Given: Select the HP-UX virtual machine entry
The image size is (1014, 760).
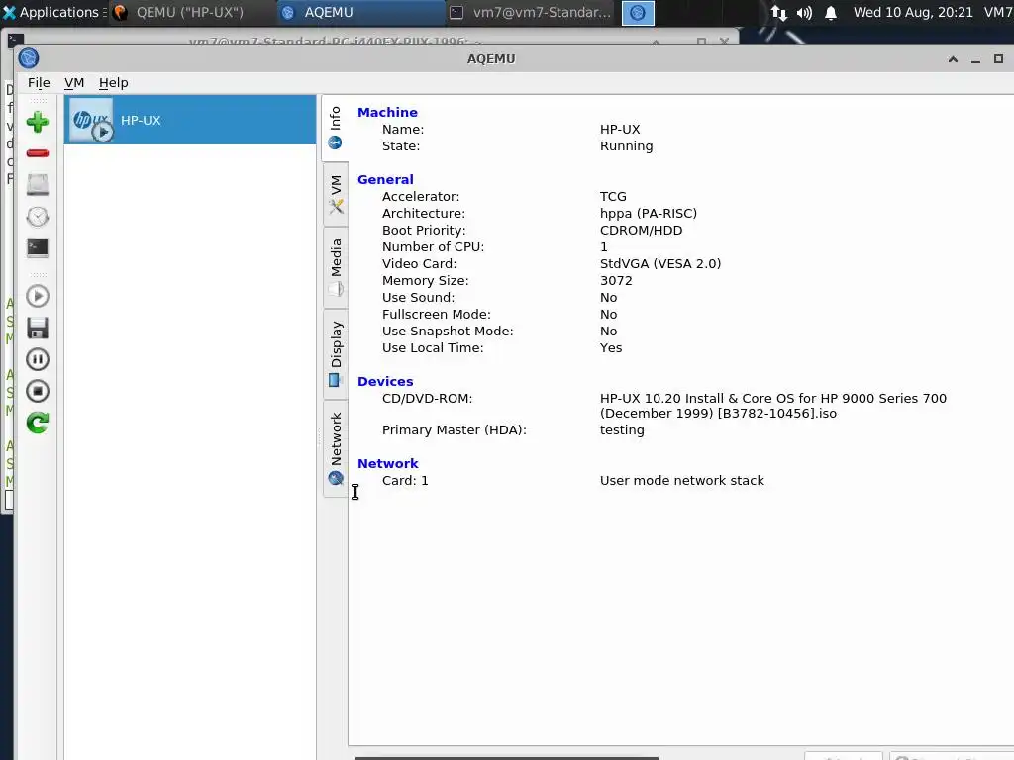Looking at the screenshot, I should [x=190, y=120].
